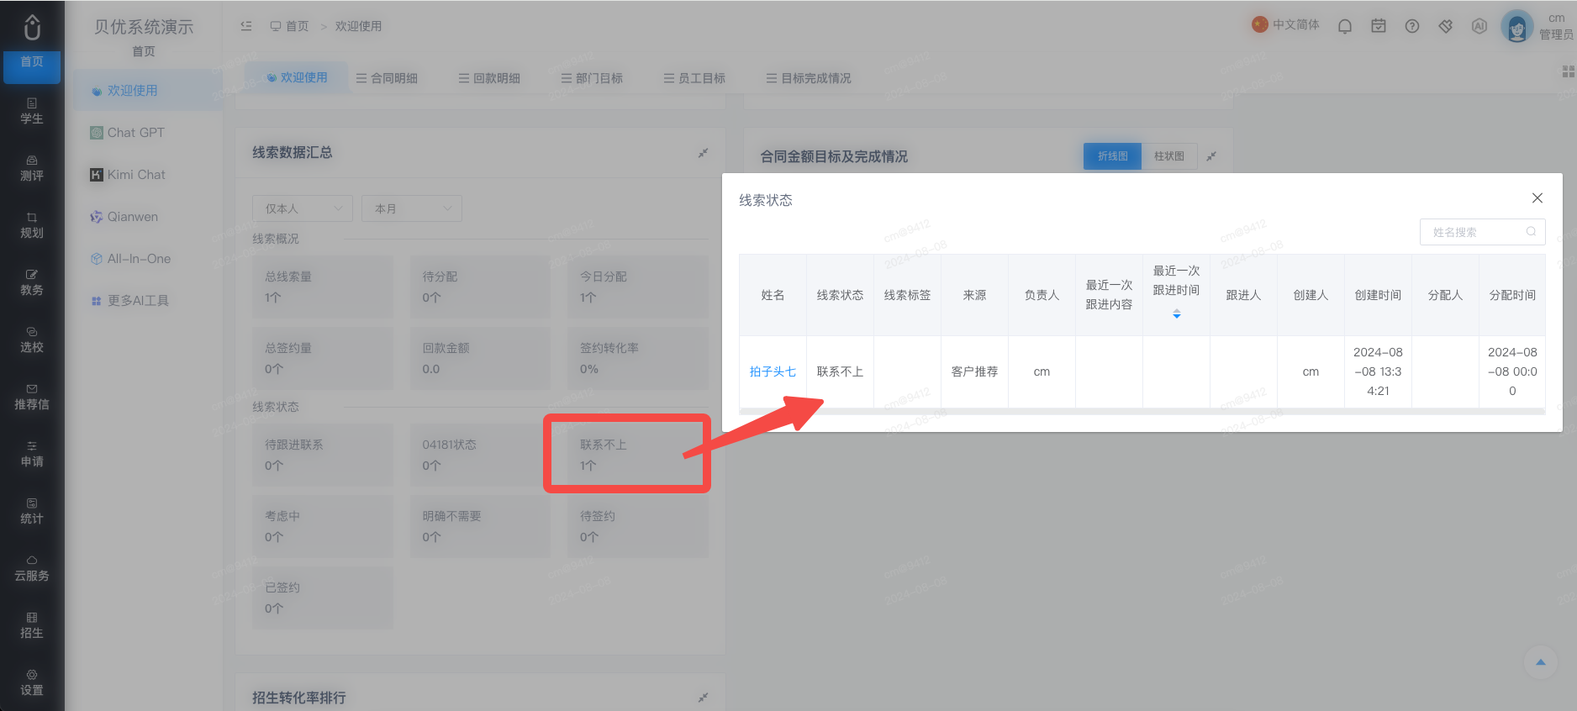The height and width of the screenshot is (711, 1577).
Task: Switch chart to 柱状图 view
Action: point(1168,156)
